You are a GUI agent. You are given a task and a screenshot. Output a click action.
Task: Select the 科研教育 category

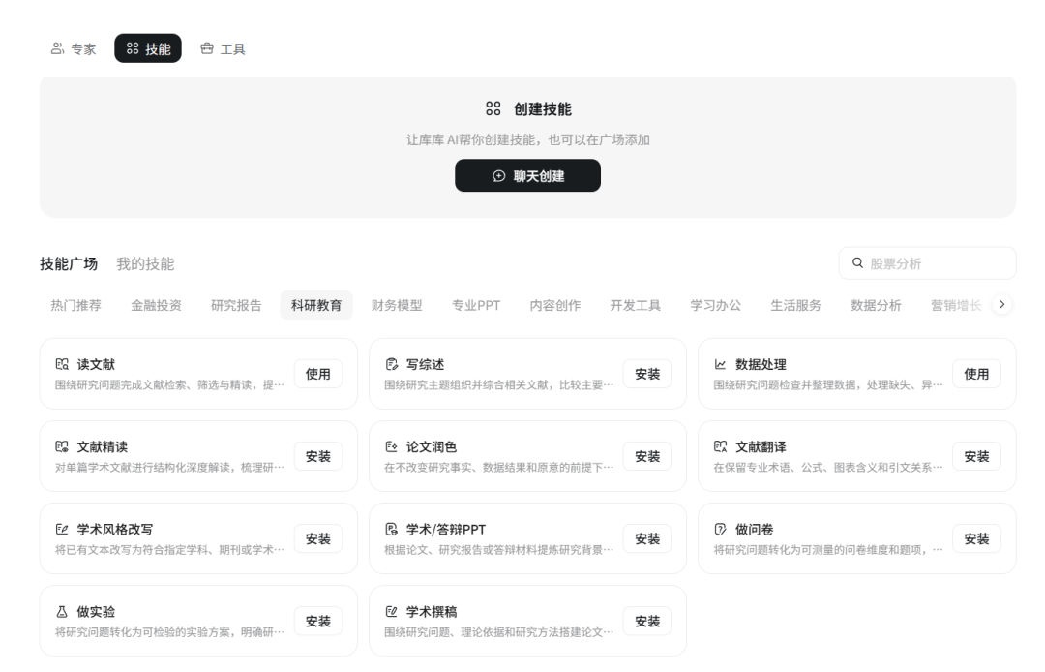tap(315, 305)
